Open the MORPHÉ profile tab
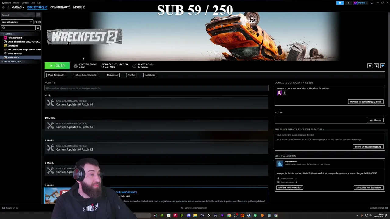Image resolution: width=390 pixels, height=219 pixels. (79, 7)
